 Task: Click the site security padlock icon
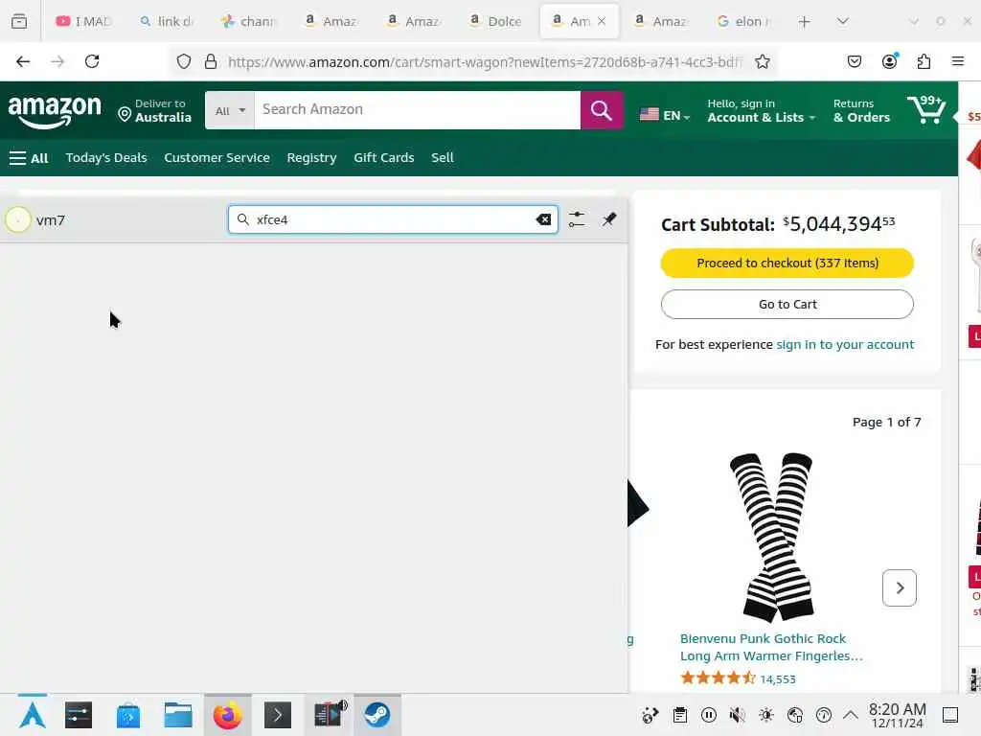pyautogui.click(x=211, y=61)
